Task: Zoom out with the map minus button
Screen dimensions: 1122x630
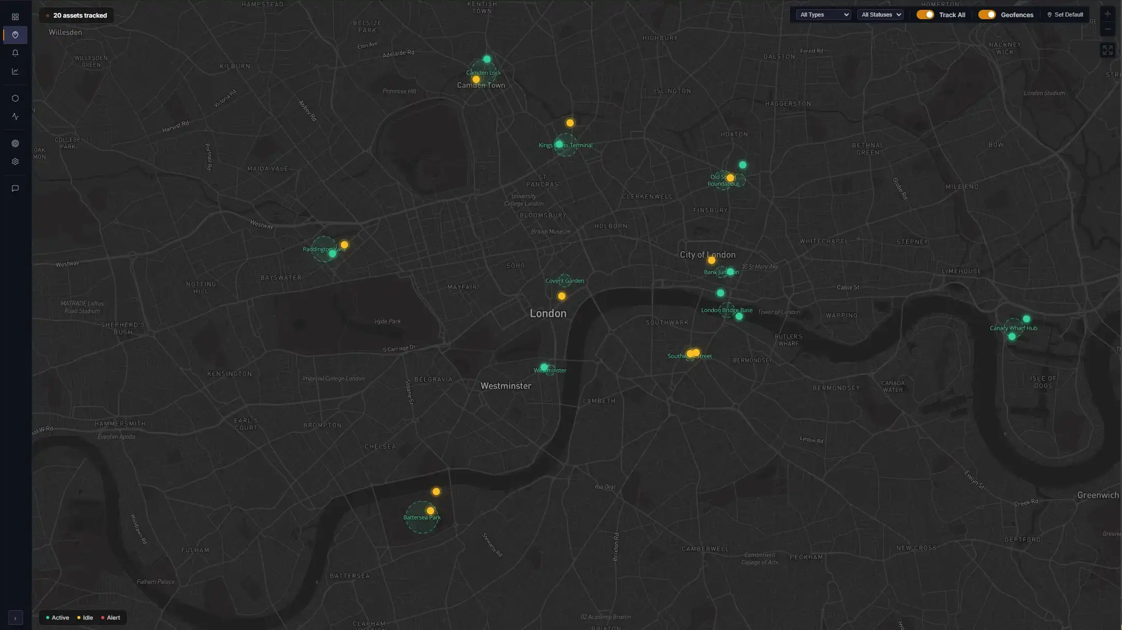Action: click(1107, 29)
